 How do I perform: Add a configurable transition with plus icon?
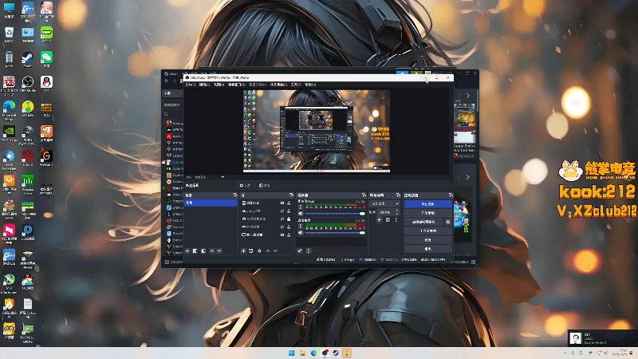click(x=380, y=220)
